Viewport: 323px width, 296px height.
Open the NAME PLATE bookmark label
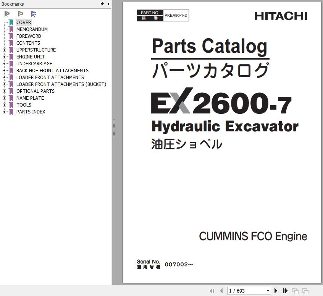point(30,98)
